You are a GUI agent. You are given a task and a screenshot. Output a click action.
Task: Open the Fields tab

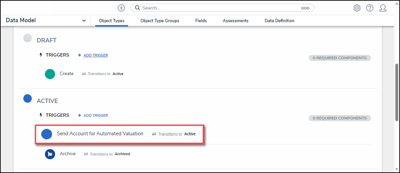pos(201,21)
